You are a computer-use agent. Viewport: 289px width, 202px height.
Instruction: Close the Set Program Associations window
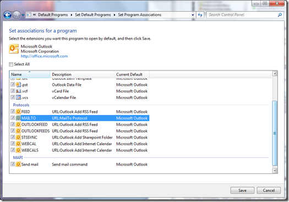pos(277,3)
